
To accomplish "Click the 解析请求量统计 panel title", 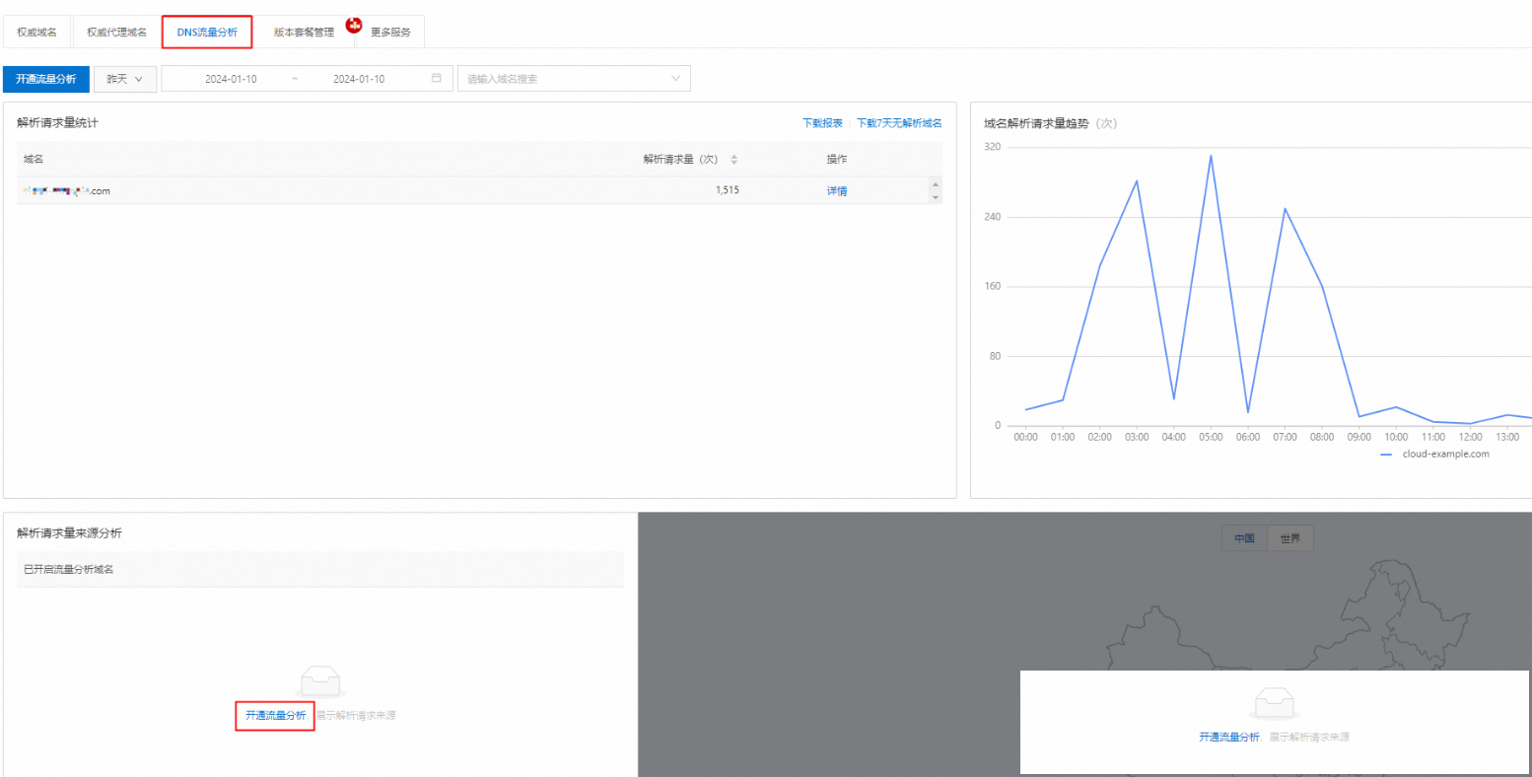I will pos(57,123).
